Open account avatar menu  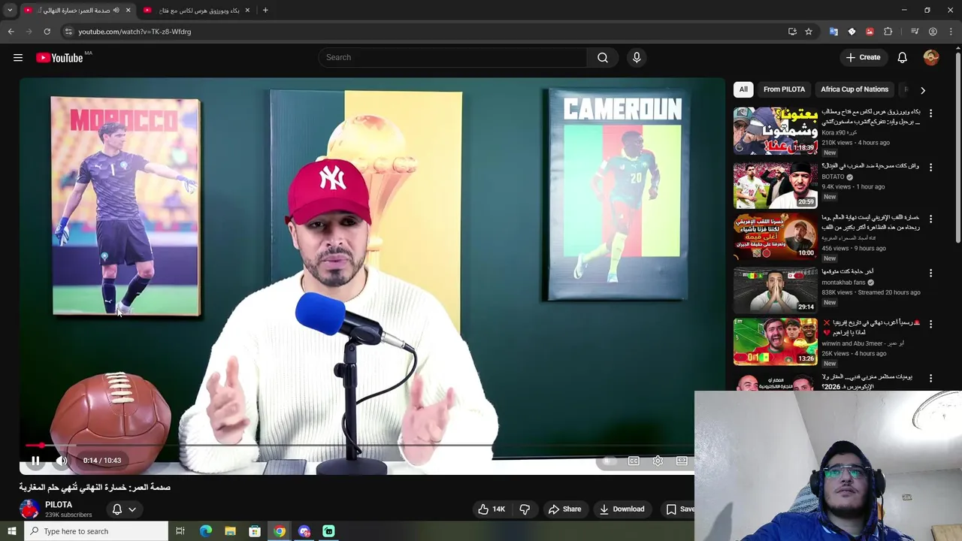pyautogui.click(x=931, y=57)
